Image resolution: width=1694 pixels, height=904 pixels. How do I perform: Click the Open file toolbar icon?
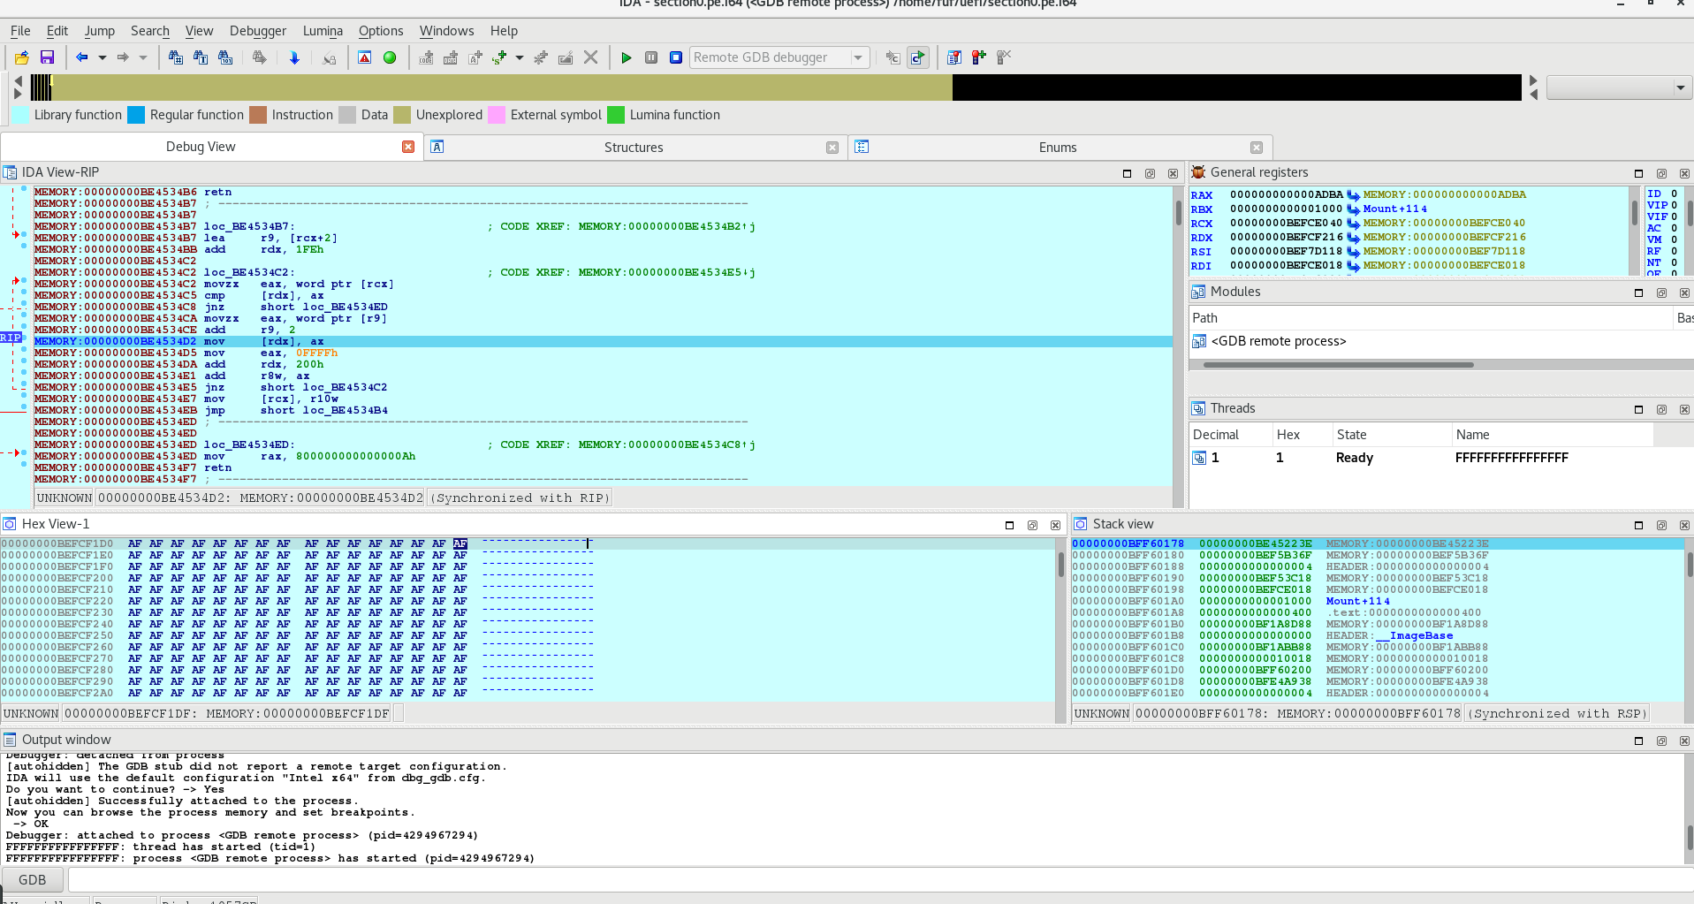coord(22,57)
